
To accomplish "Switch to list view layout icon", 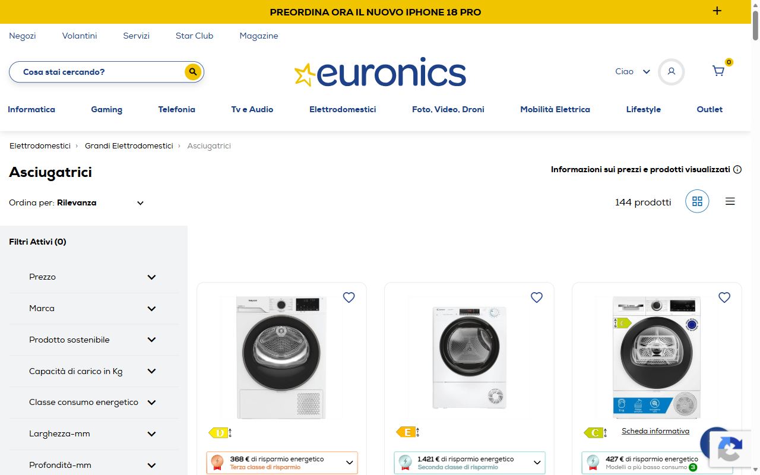I will (x=730, y=201).
